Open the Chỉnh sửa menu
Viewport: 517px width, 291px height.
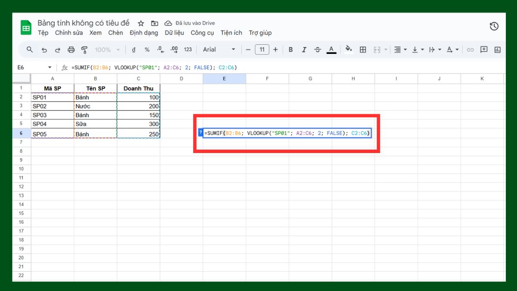pos(69,33)
